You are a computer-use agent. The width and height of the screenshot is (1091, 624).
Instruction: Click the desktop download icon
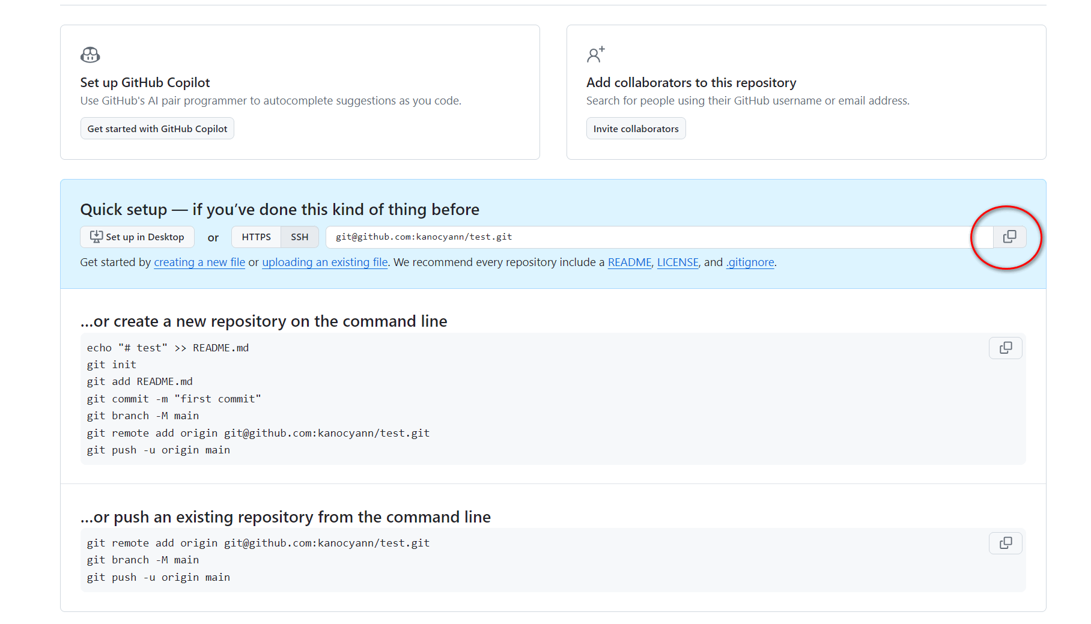[x=96, y=237]
